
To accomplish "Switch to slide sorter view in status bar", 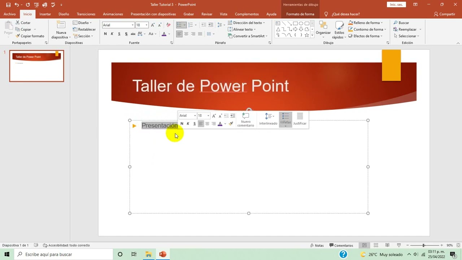I will point(376,245).
